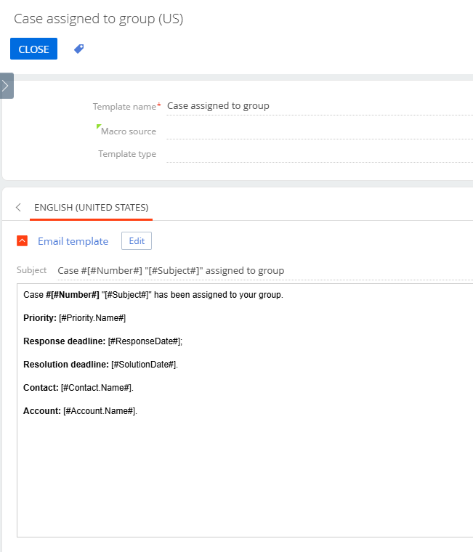The height and width of the screenshot is (552, 473).
Task: Collapse the Email template section
Action: click(23, 241)
